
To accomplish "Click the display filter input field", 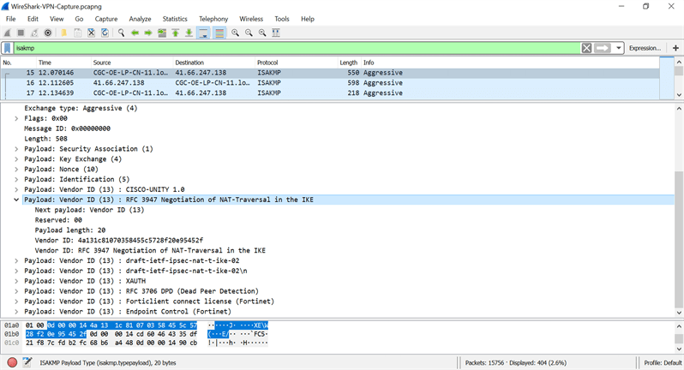I will coord(297,48).
